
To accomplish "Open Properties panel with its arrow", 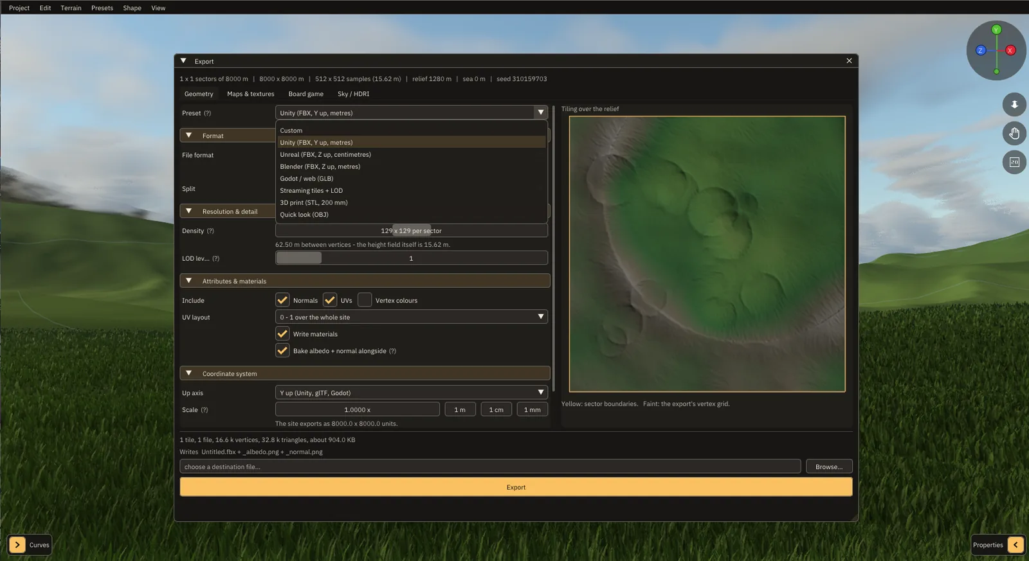I will [1015, 545].
